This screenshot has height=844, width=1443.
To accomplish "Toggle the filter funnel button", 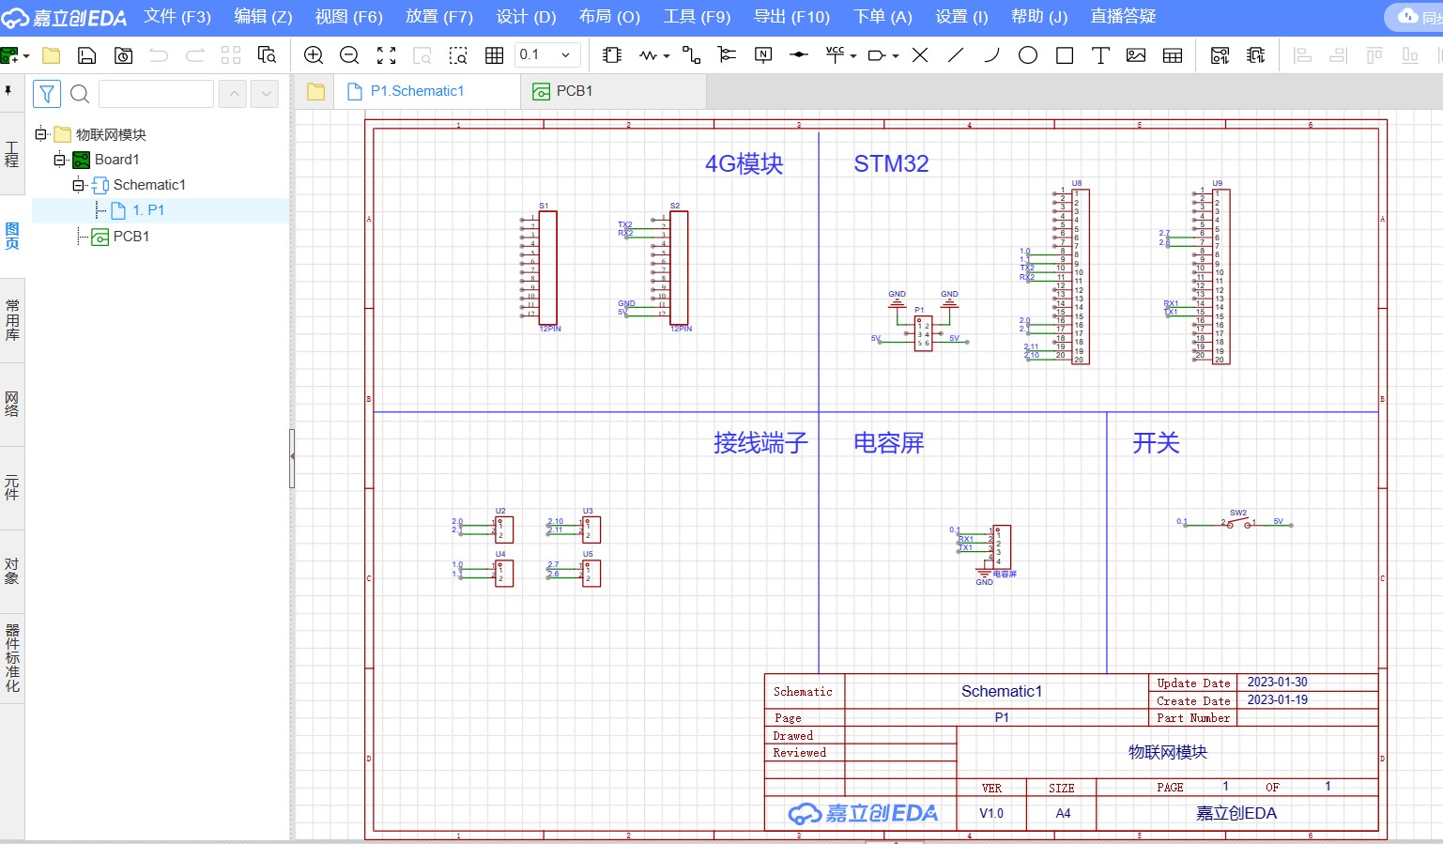I will (x=47, y=94).
